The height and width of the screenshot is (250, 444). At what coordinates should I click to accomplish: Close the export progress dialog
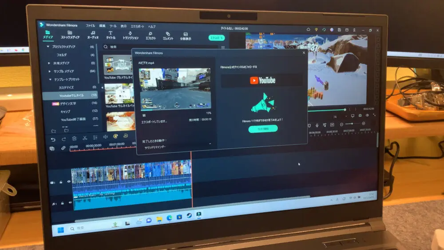click(304, 53)
